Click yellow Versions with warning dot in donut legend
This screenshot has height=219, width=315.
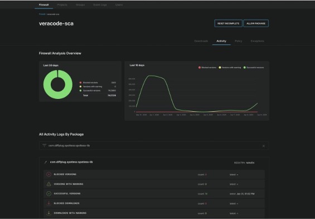point(80,87)
